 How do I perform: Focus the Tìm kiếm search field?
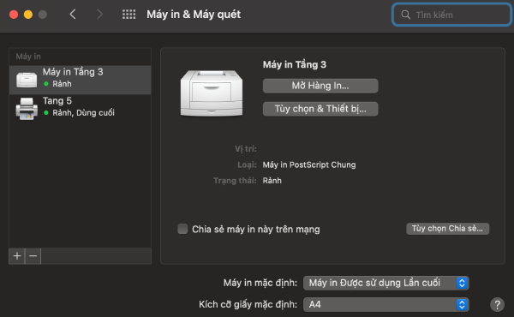tap(451, 15)
